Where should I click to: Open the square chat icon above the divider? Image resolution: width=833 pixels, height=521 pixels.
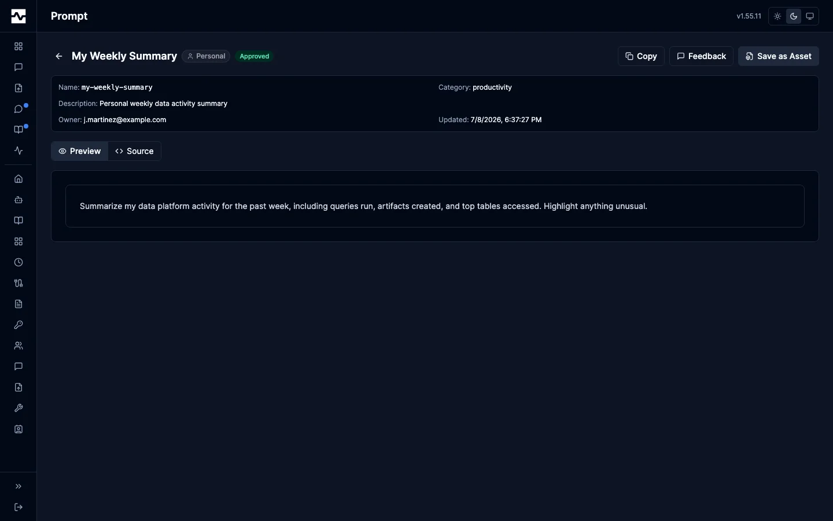click(19, 67)
